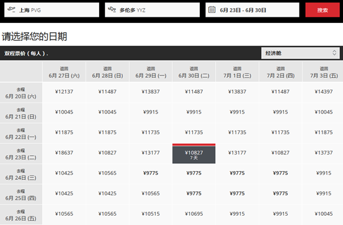Select the highlighted ¥10827 7天 fare cell
343x225 pixels.
click(194, 154)
